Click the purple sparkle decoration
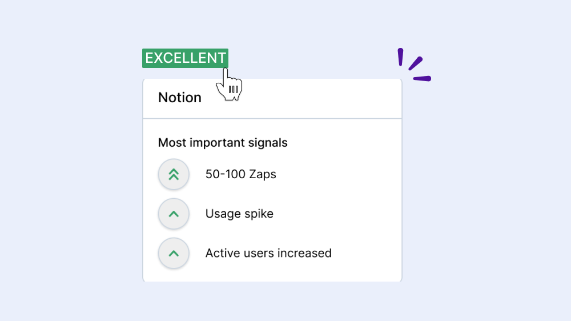The height and width of the screenshot is (321, 571). [415, 65]
